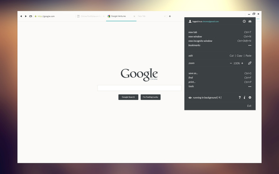Click Cut in the edit row
279x174 pixels.
232,56
